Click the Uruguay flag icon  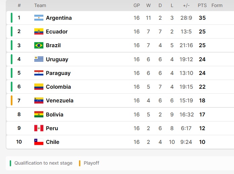pos(39,59)
